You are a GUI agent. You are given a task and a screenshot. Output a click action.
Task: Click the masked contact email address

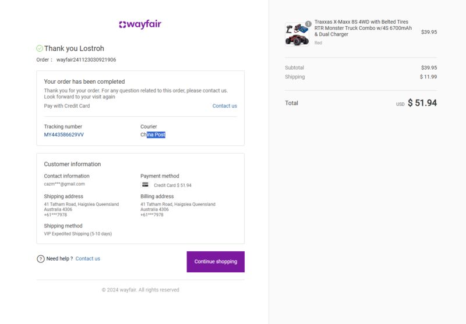[64, 184]
